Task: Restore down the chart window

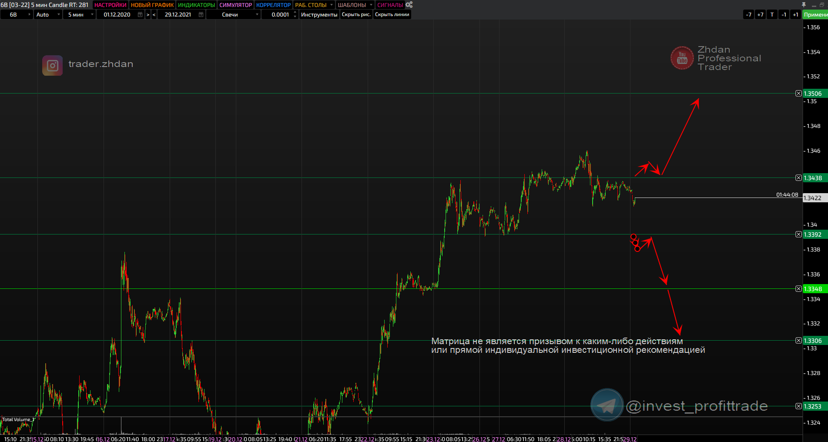Action: tap(822, 5)
